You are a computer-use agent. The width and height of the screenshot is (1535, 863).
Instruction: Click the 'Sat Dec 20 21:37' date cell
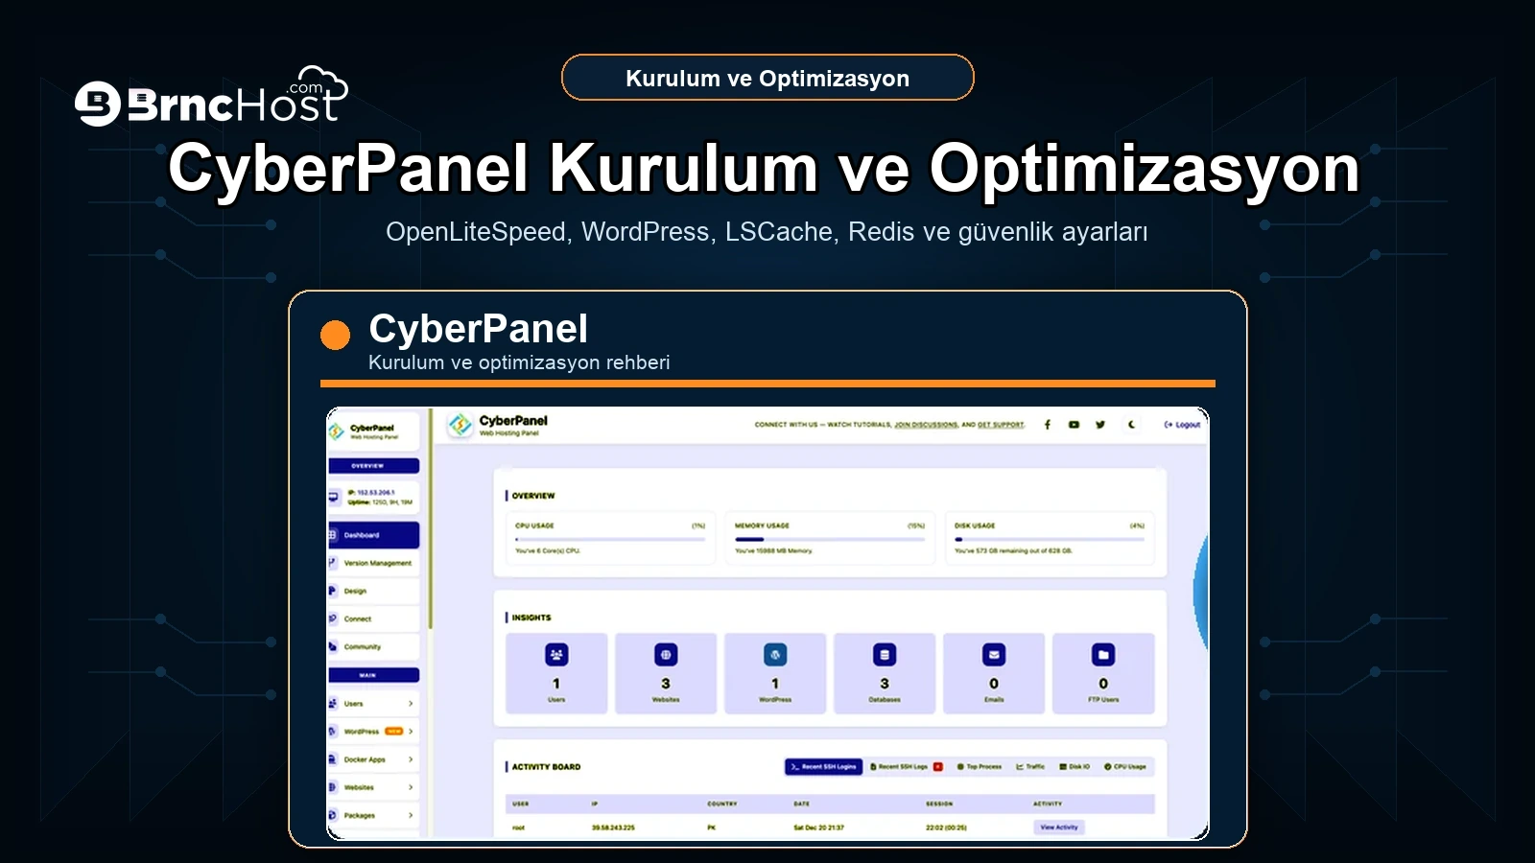(819, 828)
